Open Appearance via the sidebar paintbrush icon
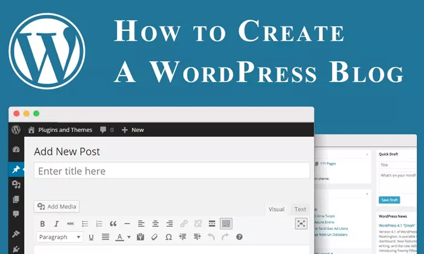This screenshot has width=424, height=254. tap(16, 234)
